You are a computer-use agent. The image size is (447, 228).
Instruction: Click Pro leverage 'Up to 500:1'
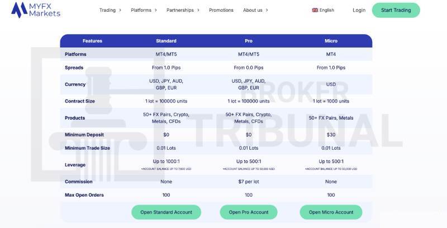click(x=249, y=161)
